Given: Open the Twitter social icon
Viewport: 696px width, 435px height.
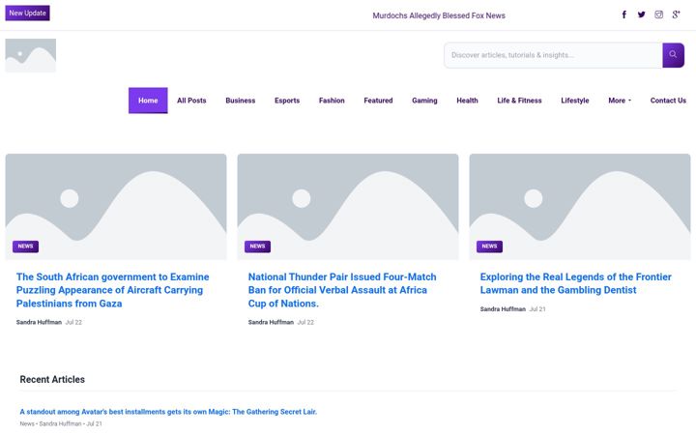Looking at the screenshot, I should point(642,14).
